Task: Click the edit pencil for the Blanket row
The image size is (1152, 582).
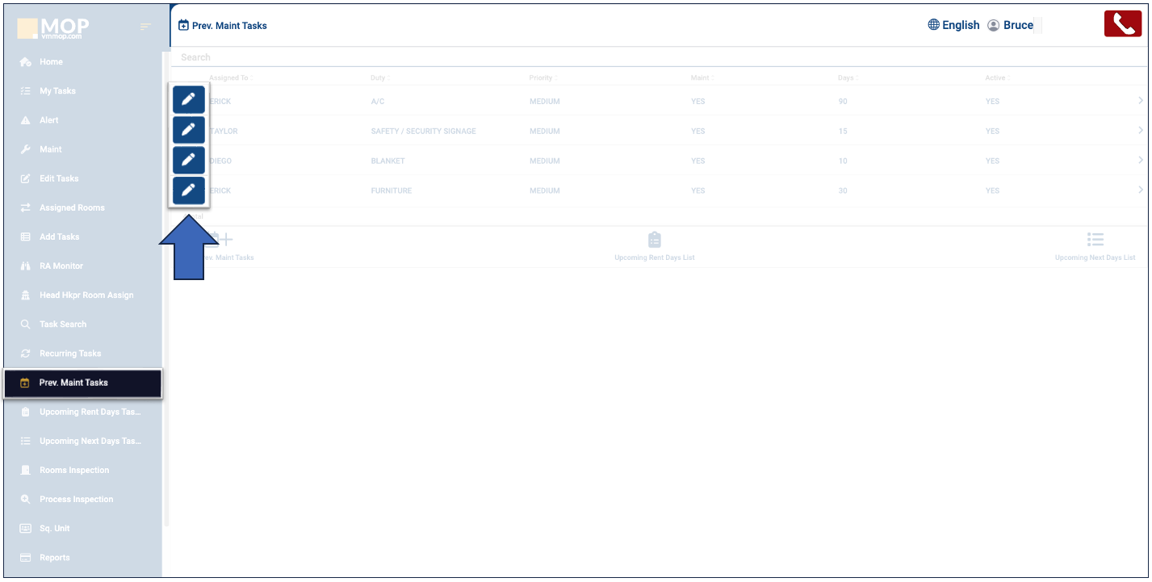Action: [188, 160]
